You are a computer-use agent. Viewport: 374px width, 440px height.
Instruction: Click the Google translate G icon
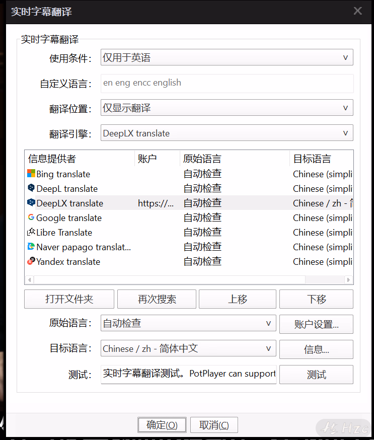click(31, 217)
